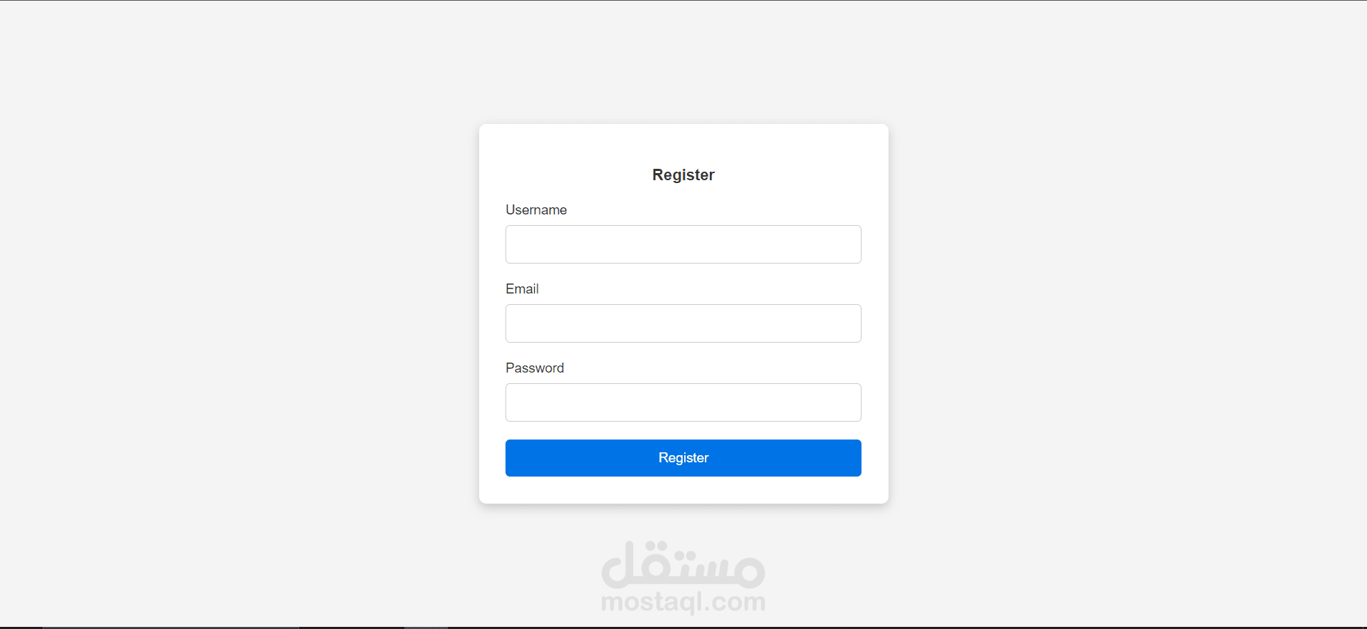The height and width of the screenshot is (629, 1367).
Task: Click the Email label
Action: coord(522,289)
